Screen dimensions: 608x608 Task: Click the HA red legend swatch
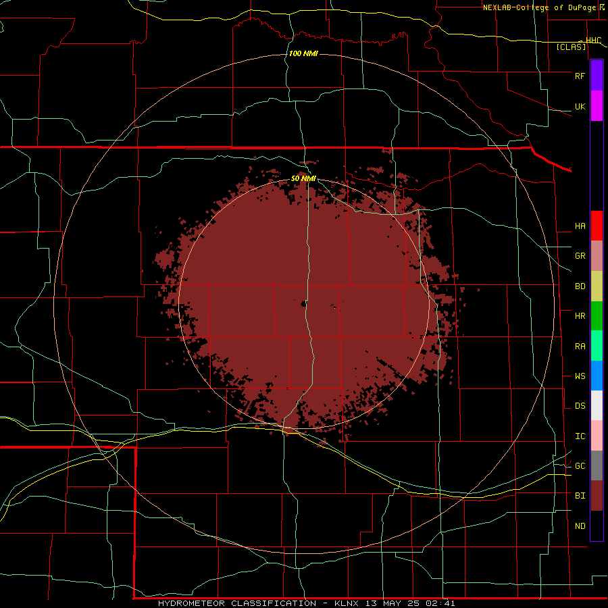[597, 226]
